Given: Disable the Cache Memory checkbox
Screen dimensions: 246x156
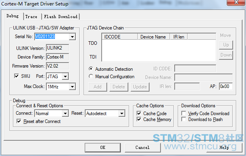Looking at the screenshot, I should coord(139,119).
